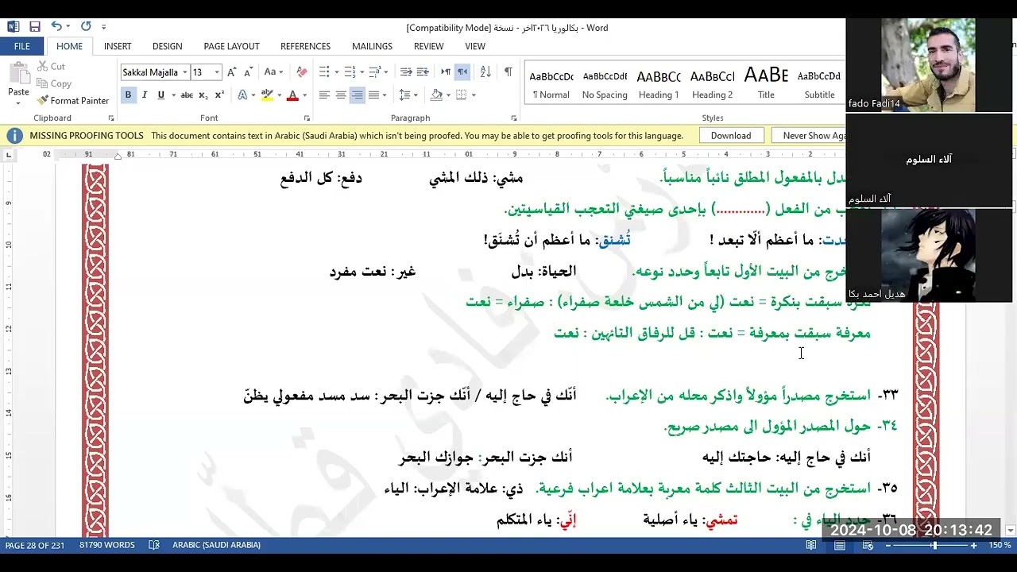Align text to the right

pos(358,95)
